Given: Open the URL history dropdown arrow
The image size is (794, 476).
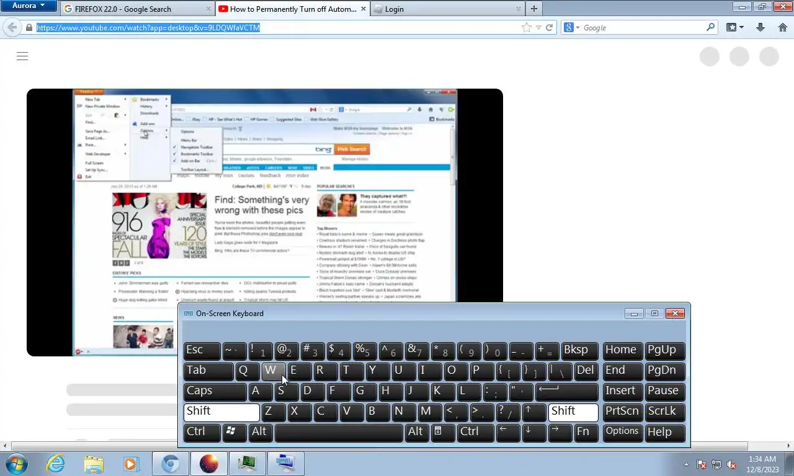Looking at the screenshot, I should (538, 27).
